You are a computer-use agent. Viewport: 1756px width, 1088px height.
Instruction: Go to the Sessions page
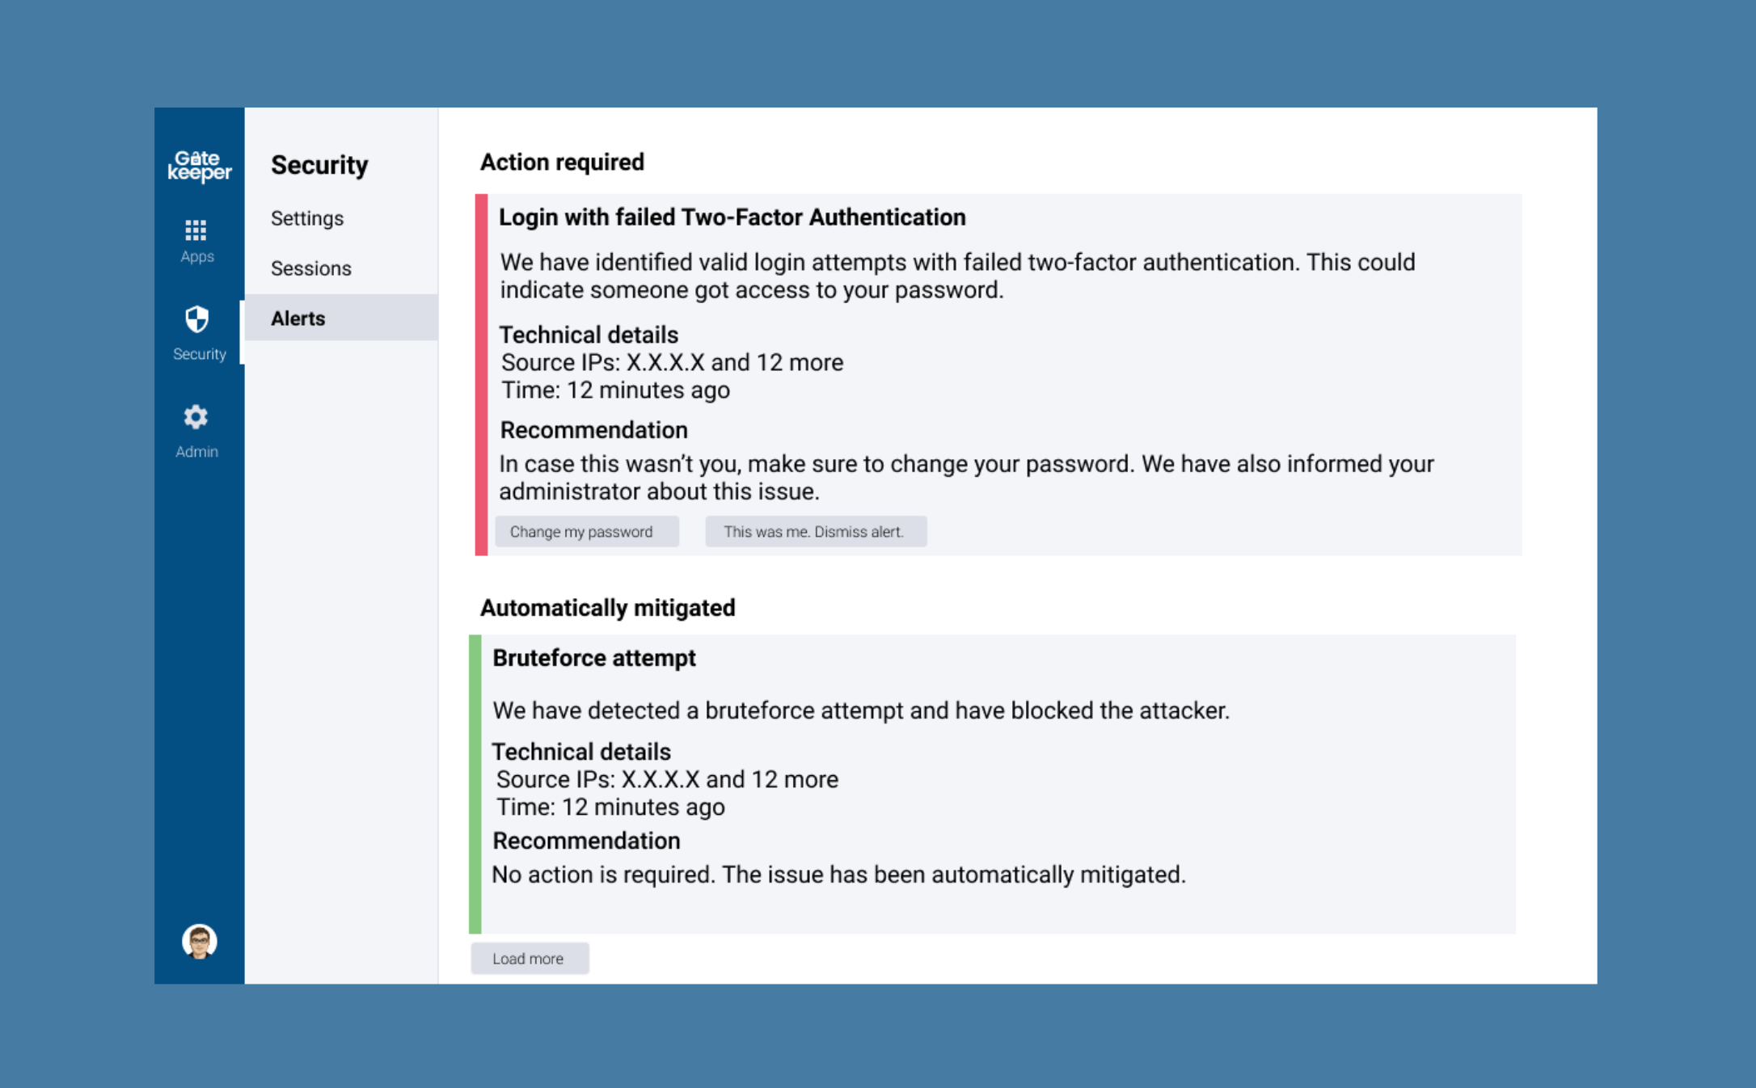pyautogui.click(x=311, y=268)
